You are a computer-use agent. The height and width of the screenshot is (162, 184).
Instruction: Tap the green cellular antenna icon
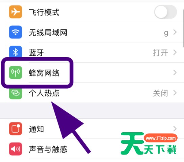click(x=15, y=72)
